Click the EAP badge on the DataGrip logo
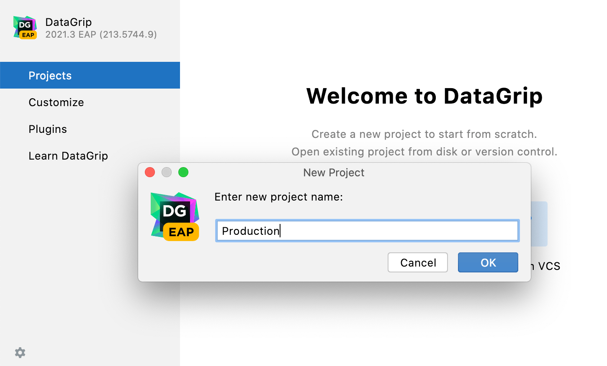The width and height of the screenshot is (607, 366). 28,35
